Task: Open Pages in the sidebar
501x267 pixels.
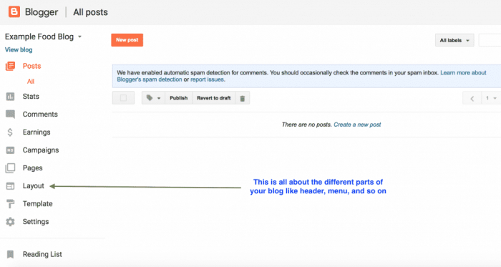Action: [33, 168]
